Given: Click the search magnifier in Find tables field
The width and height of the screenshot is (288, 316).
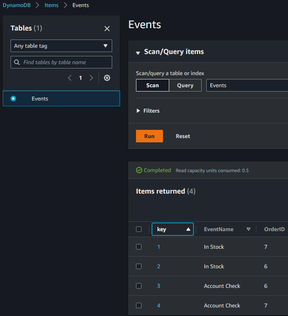Looking at the screenshot, I should (x=16, y=62).
